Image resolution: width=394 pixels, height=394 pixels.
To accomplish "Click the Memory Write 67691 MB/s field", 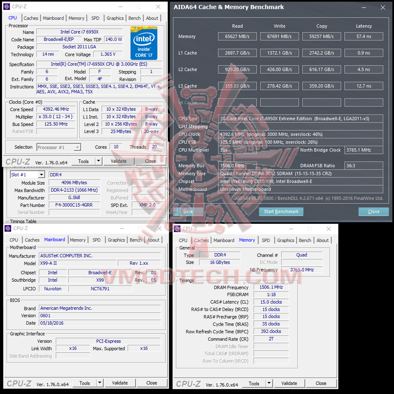I will 280,36.
